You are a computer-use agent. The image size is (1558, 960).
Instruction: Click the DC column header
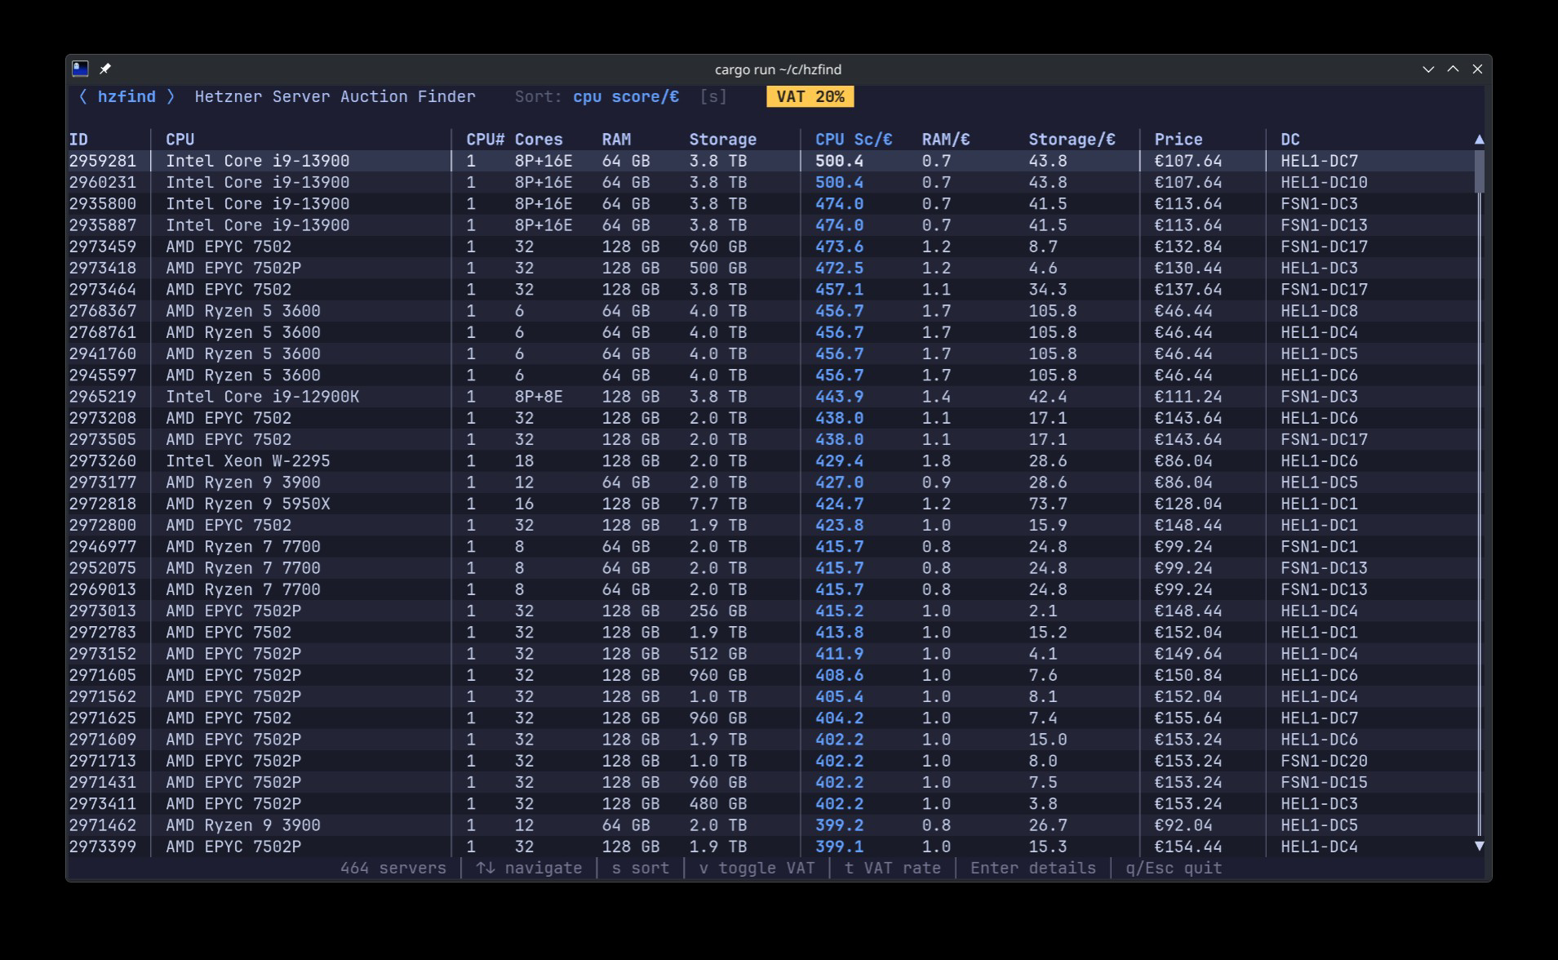1290,140
